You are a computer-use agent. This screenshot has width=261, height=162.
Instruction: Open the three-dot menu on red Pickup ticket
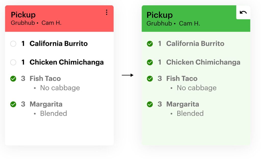[x=107, y=12]
